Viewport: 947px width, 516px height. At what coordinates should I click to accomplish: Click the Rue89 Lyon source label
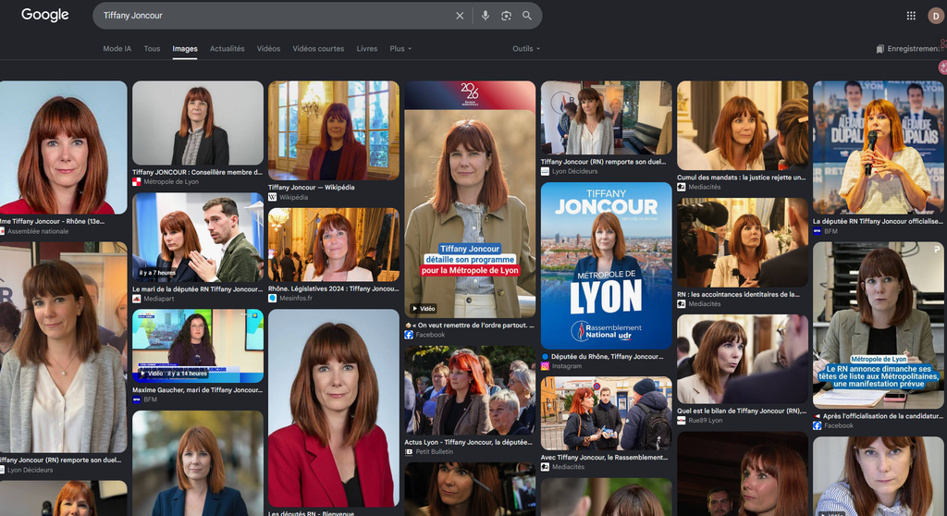705,421
